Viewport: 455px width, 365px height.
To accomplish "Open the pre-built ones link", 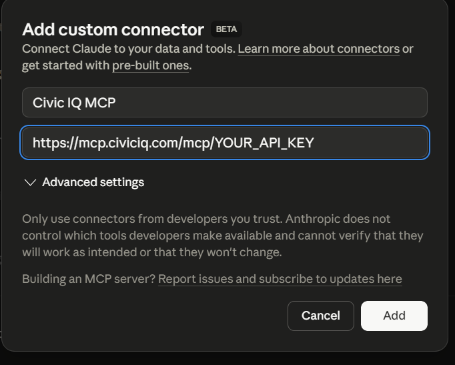I will click(150, 66).
